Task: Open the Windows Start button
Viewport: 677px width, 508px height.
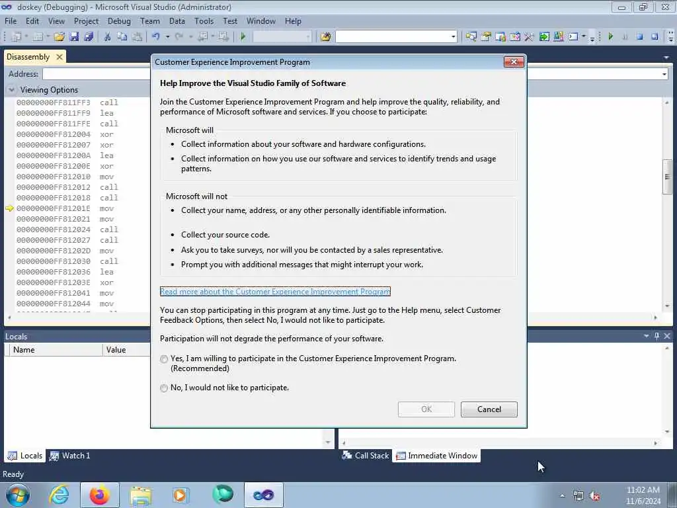Action: pyautogui.click(x=18, y=495)
